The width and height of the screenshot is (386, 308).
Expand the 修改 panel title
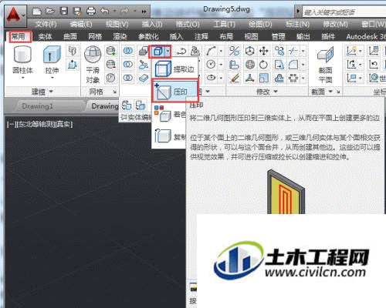tap(266, 92)
